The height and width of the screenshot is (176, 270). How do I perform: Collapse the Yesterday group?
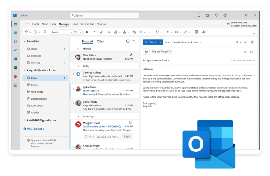point(78,116)
